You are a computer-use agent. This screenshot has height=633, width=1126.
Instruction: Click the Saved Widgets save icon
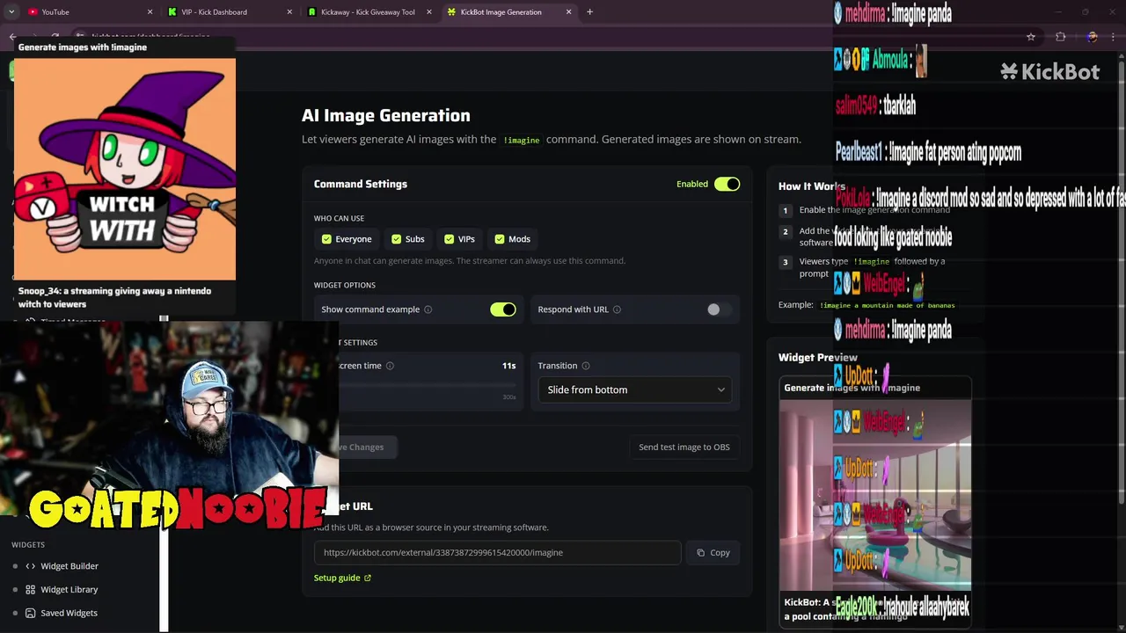pyautogui.click(x=30, y=613)
